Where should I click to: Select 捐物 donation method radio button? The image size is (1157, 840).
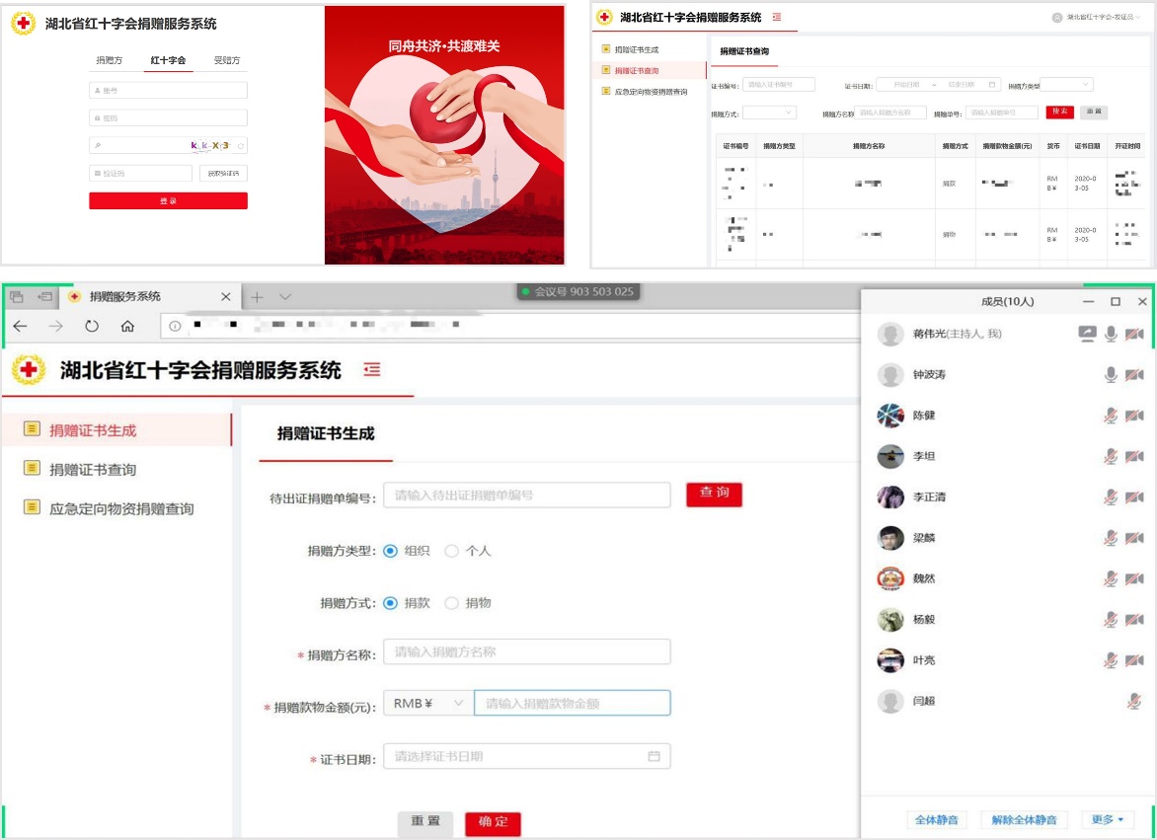(x=452, y=603)
